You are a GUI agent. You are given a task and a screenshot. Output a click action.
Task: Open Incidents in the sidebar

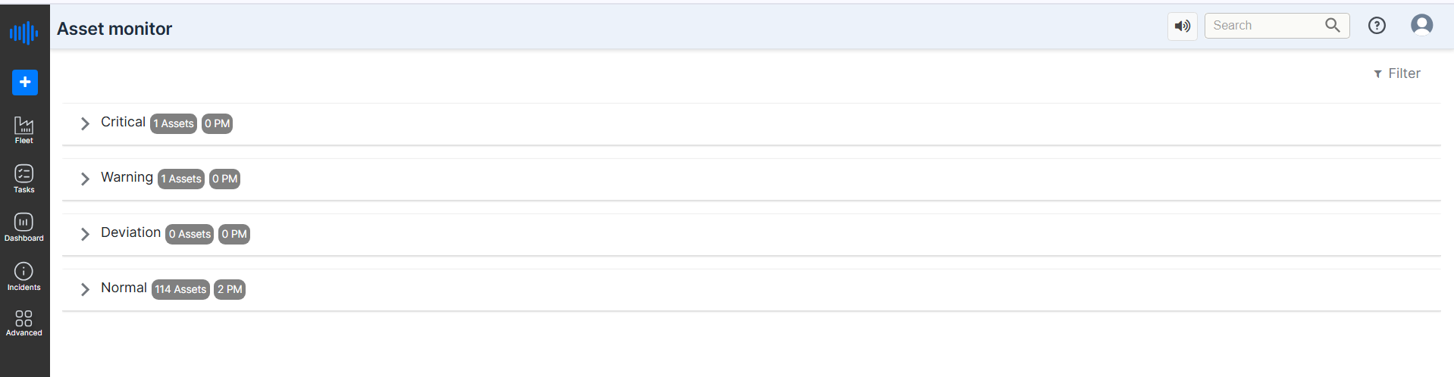click(x=24, y=276)
